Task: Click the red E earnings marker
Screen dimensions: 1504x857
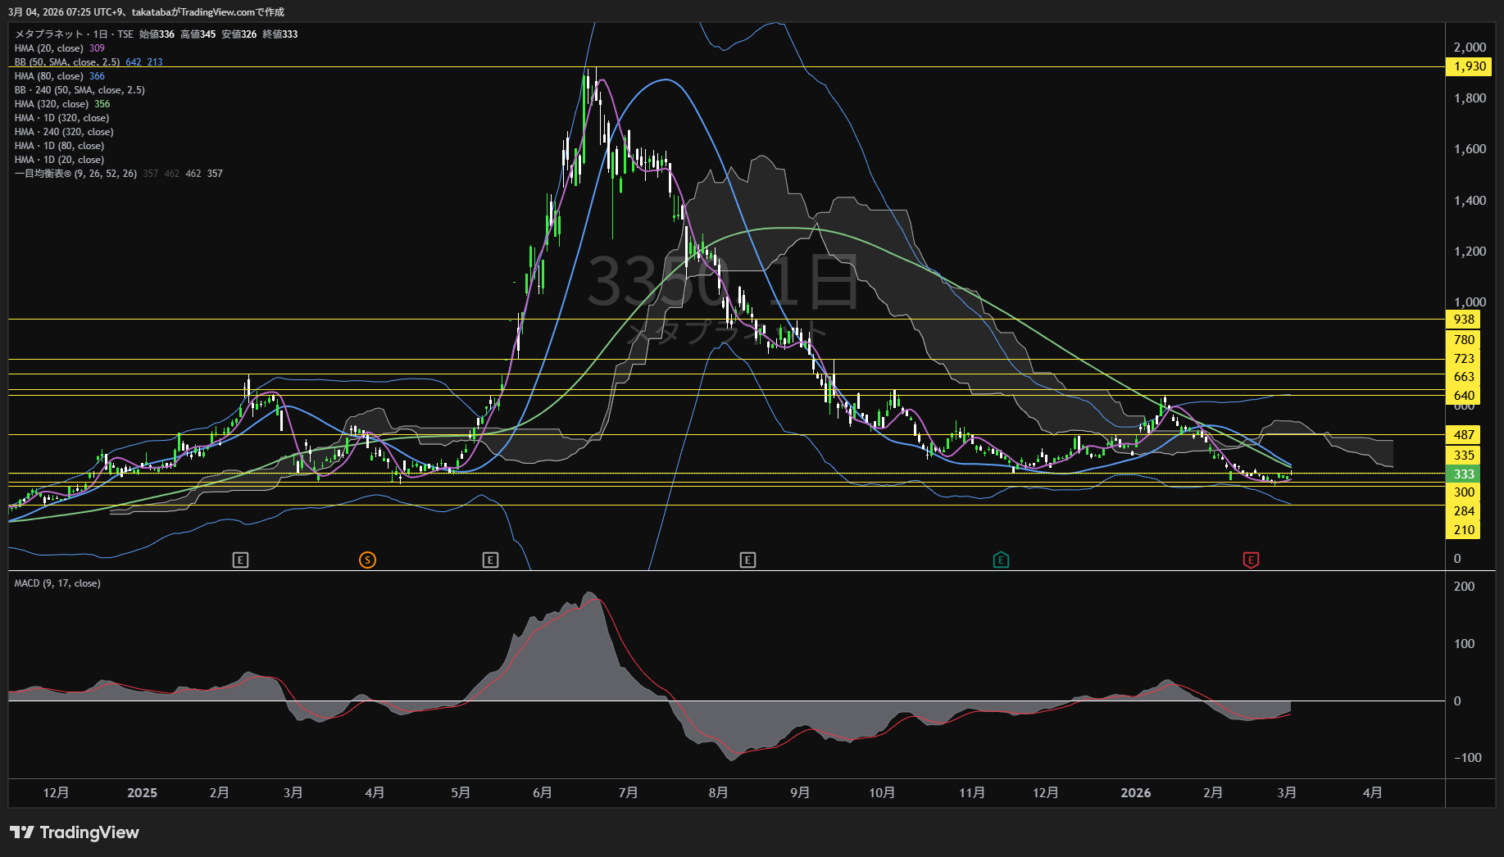Action: (1251, 560)
